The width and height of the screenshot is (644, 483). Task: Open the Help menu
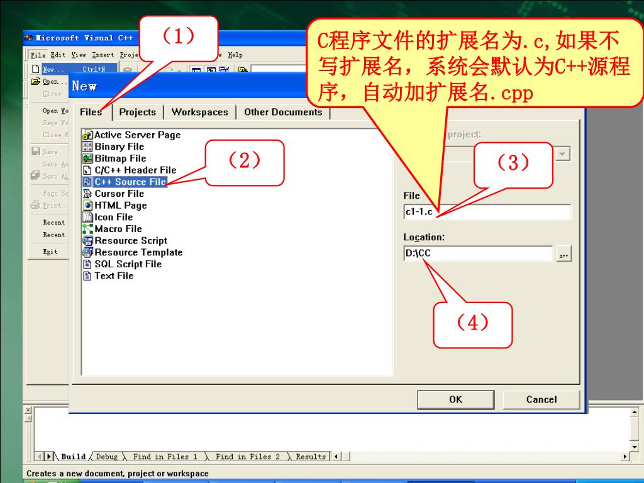235,55
